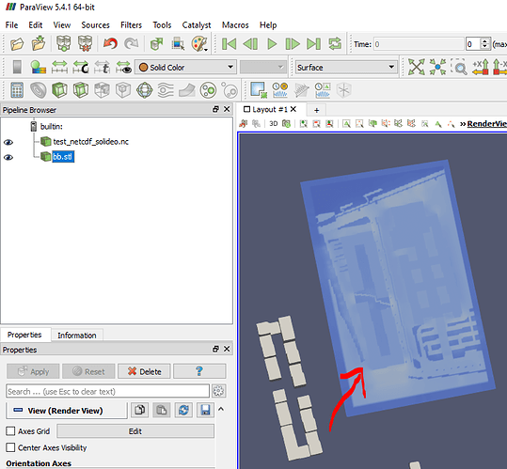
Task: Enable the Axes Grid checkbox
Action: pos(10,430)
